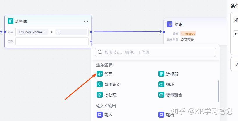
Task: Click the 结束 node title
Action: pyautogui.click(x=178, y=24)
